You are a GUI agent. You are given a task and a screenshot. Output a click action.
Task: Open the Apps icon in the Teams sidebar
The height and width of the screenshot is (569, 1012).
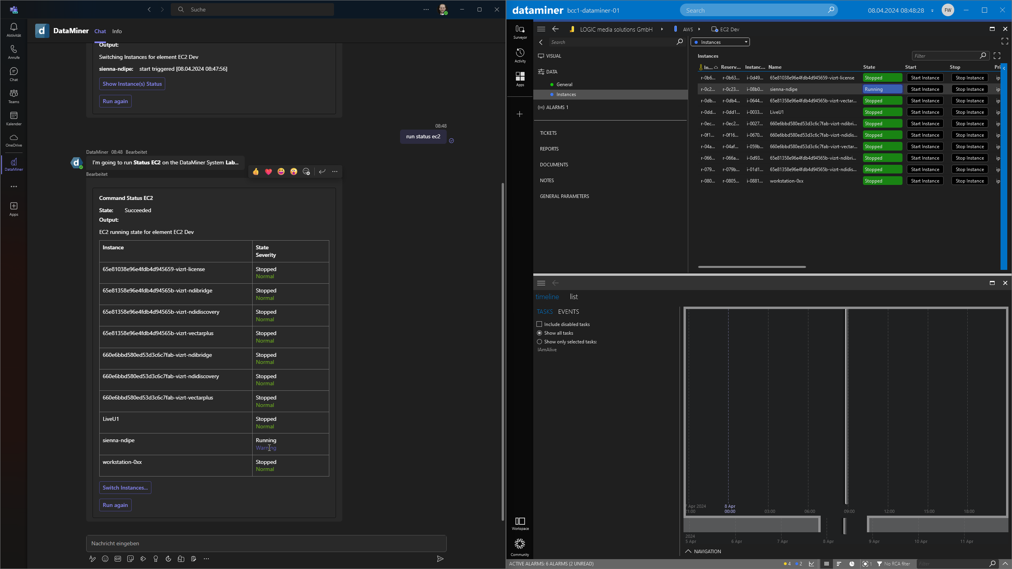[14, 209]
